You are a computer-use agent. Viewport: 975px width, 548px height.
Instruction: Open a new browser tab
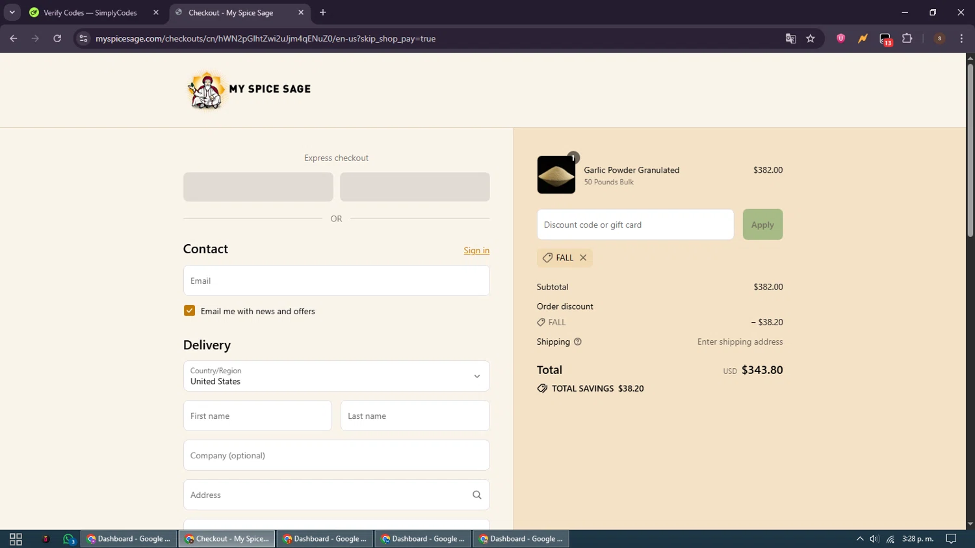click(x=323, y=12)
